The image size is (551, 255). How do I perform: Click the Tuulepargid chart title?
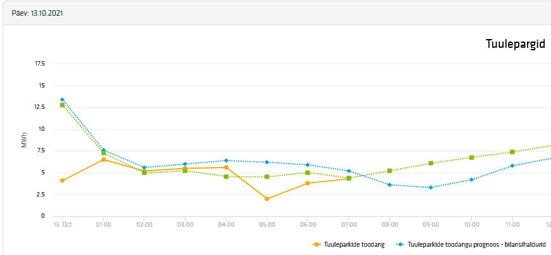(515, 44)
